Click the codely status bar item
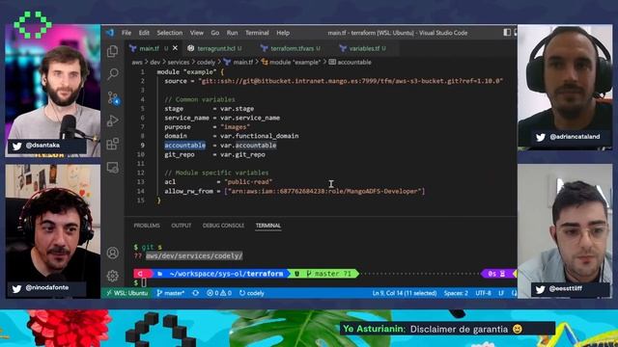The image size is (618, 347). coord(251,293)
